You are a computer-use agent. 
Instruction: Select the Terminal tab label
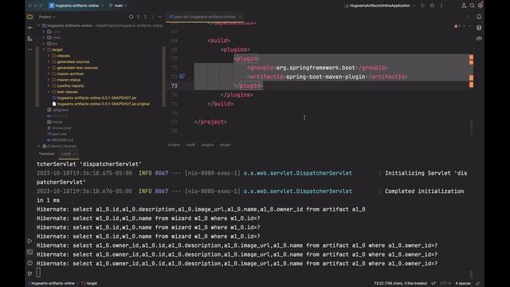(46, 154)
